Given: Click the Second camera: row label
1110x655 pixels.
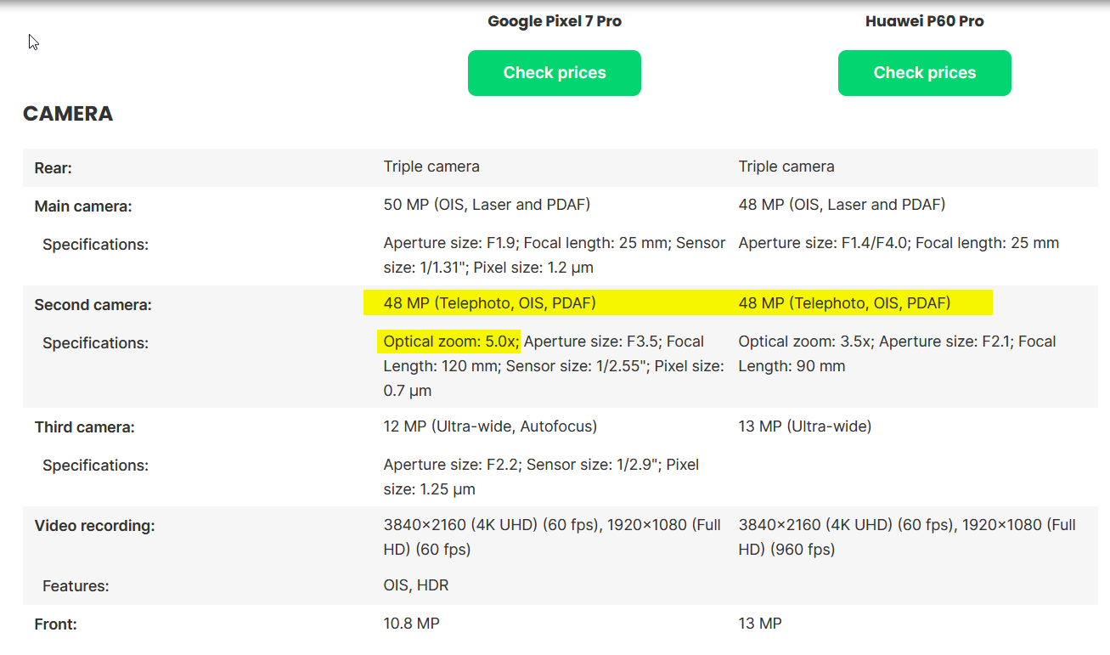Looking at the screenshot, I should pos(93,305).
